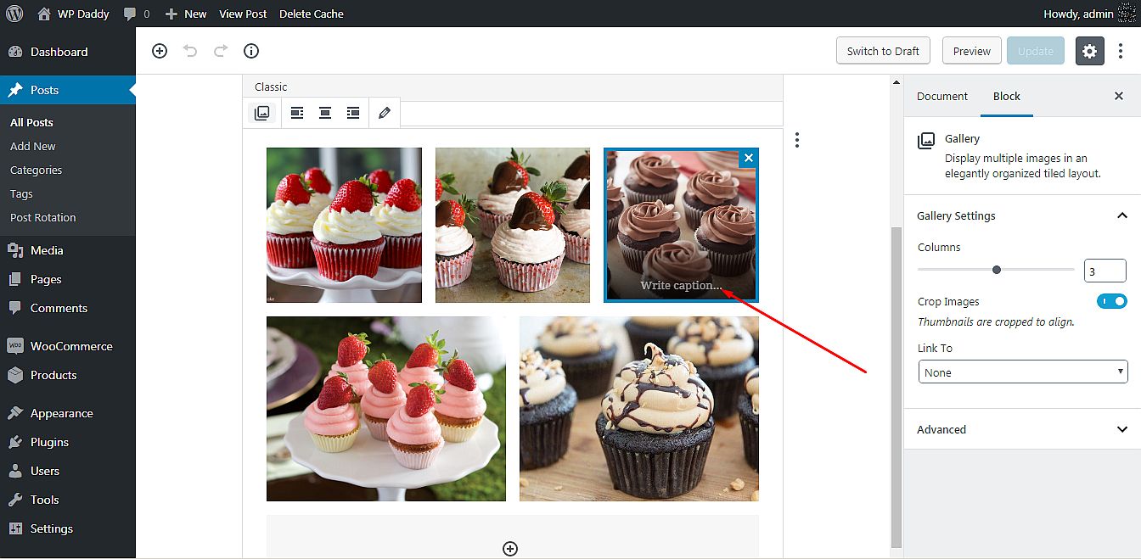Open the Posts menu

[x=68, y=90]
